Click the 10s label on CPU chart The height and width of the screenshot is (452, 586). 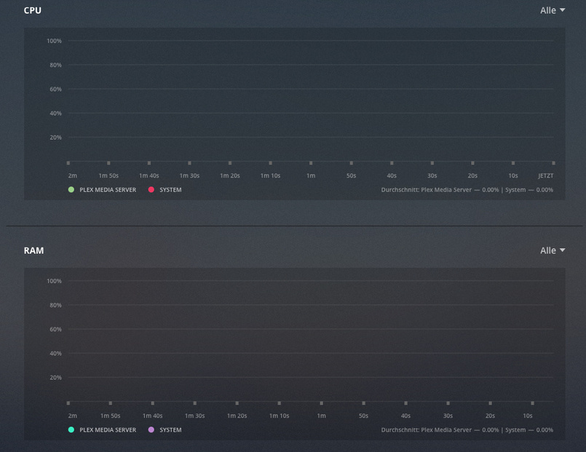513,175
